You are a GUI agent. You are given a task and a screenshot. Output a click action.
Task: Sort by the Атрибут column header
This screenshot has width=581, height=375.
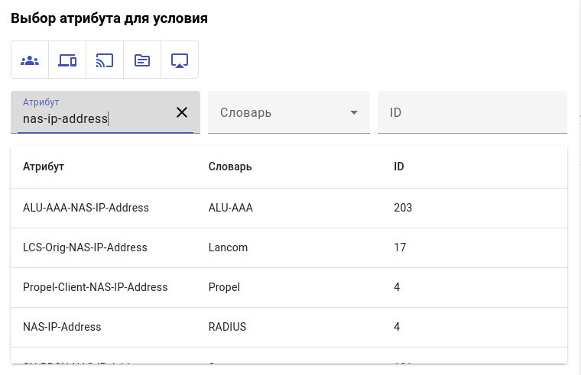[44, 166]
